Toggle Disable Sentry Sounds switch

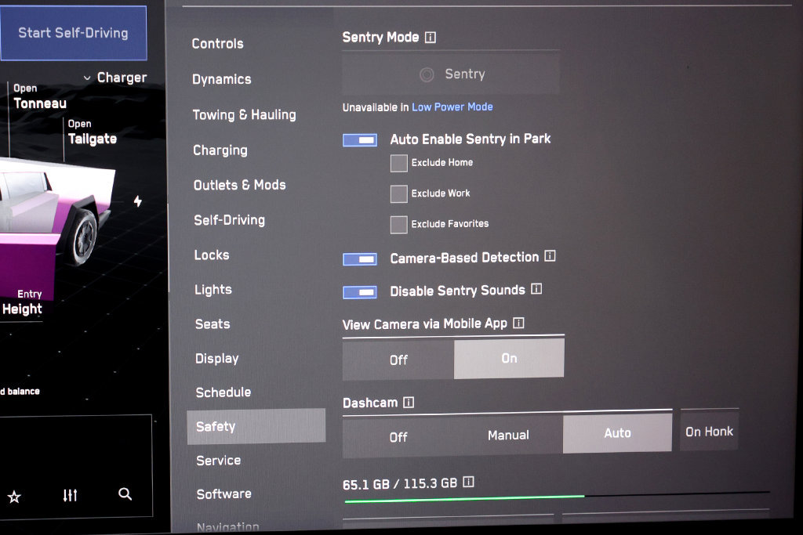[359, 292]
